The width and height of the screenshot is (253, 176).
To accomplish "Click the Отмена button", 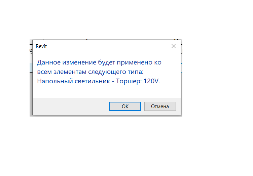I will click(160, 106).
